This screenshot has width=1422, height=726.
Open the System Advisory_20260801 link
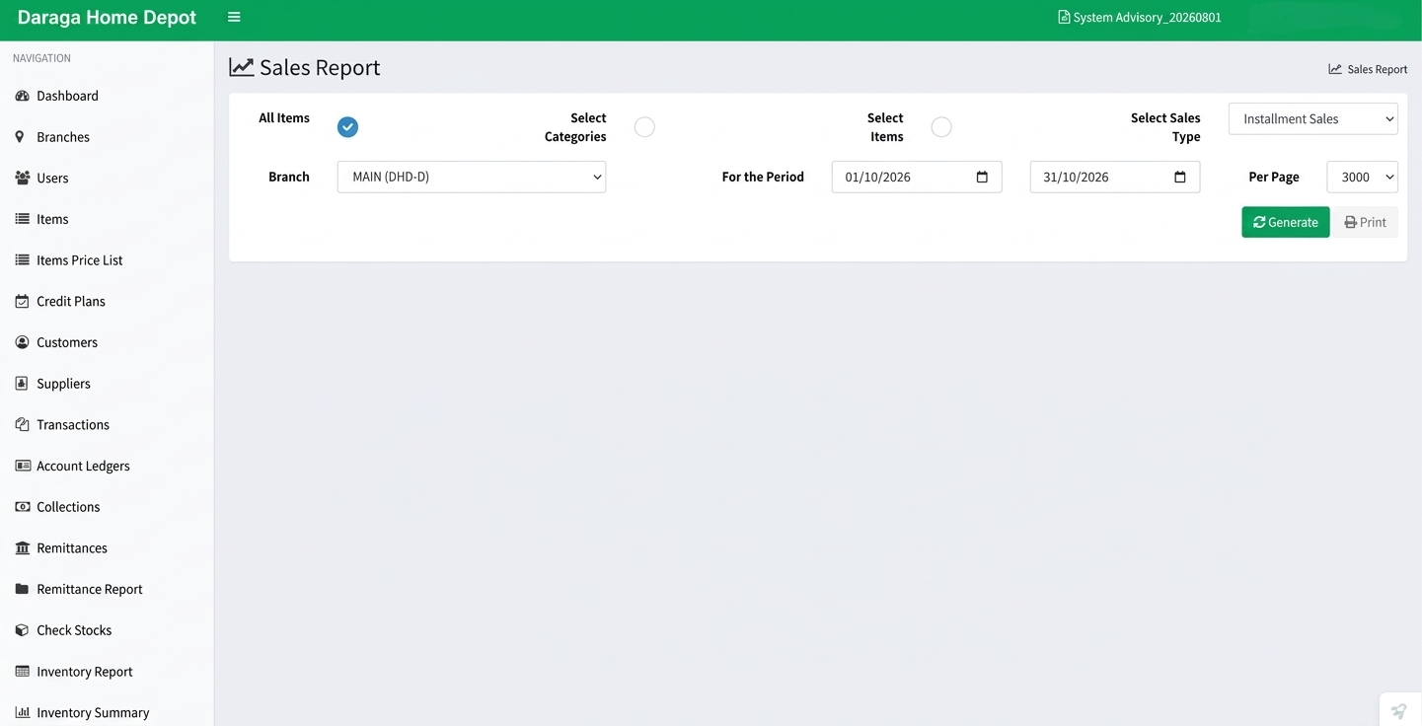click(1140, 17)
